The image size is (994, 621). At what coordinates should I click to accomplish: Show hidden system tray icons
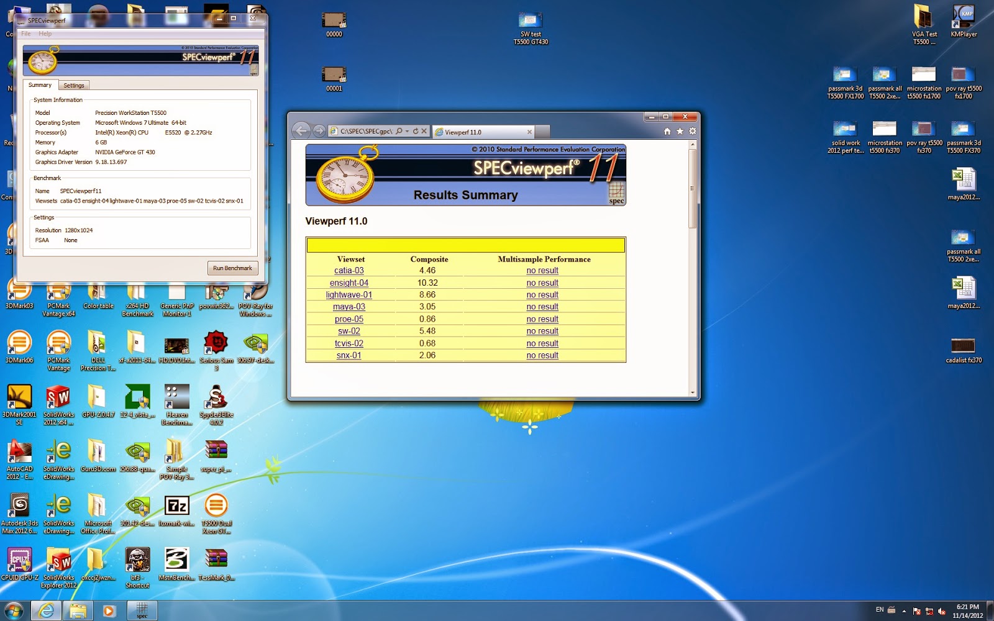(904, 610)
